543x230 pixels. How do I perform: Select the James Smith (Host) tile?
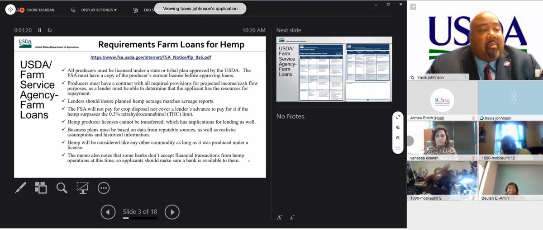click(442, 101)
